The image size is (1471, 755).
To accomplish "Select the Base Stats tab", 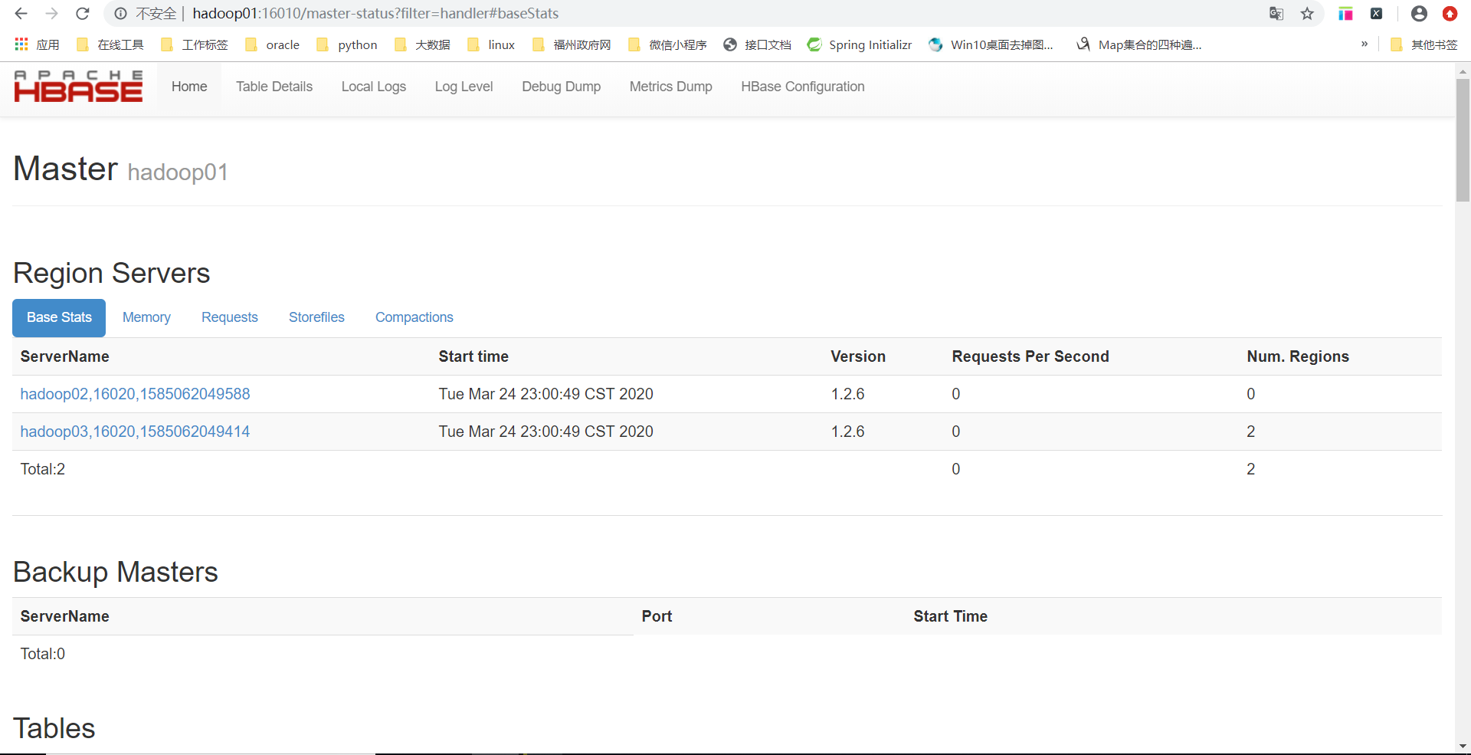I will (x=59, y=317).
